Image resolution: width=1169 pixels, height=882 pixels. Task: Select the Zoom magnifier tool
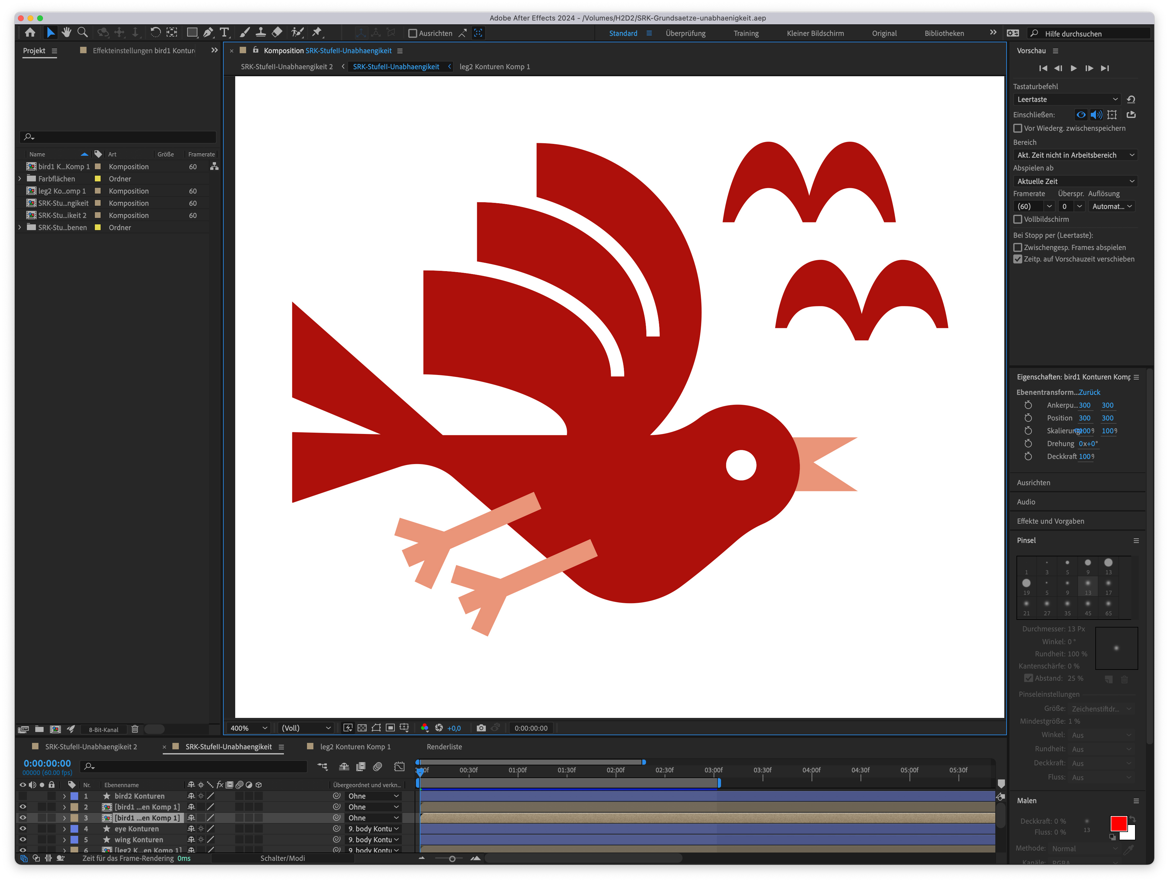click(82, 33)
